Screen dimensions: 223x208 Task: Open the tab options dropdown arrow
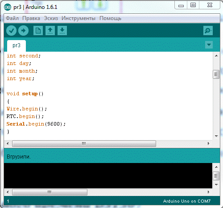point(209,45)
